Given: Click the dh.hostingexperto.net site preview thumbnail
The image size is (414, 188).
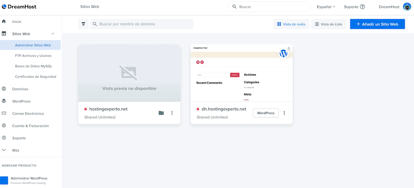Looking at the screenshot, I should pyautogui.click(x=242, y=73).
